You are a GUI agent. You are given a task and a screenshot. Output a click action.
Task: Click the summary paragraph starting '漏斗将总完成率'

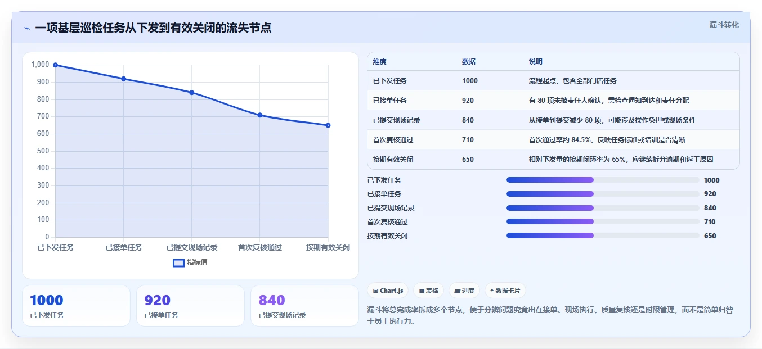pos(550,316)
